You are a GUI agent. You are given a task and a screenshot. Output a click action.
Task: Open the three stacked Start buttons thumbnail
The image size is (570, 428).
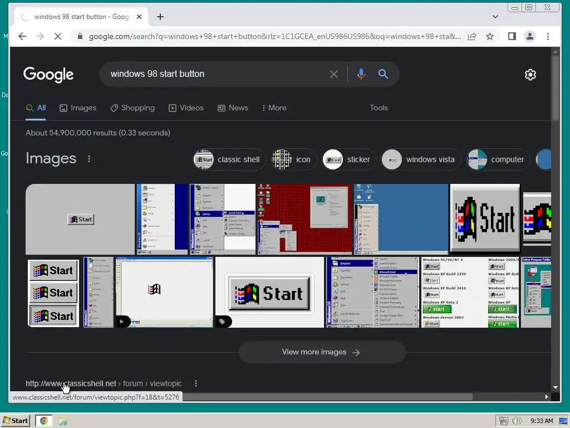point(53,293)
